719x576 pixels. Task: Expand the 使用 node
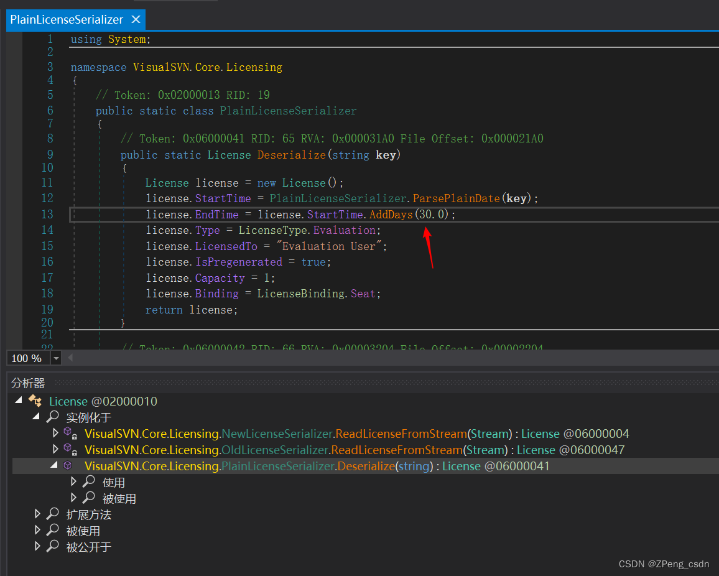(73, 481)
